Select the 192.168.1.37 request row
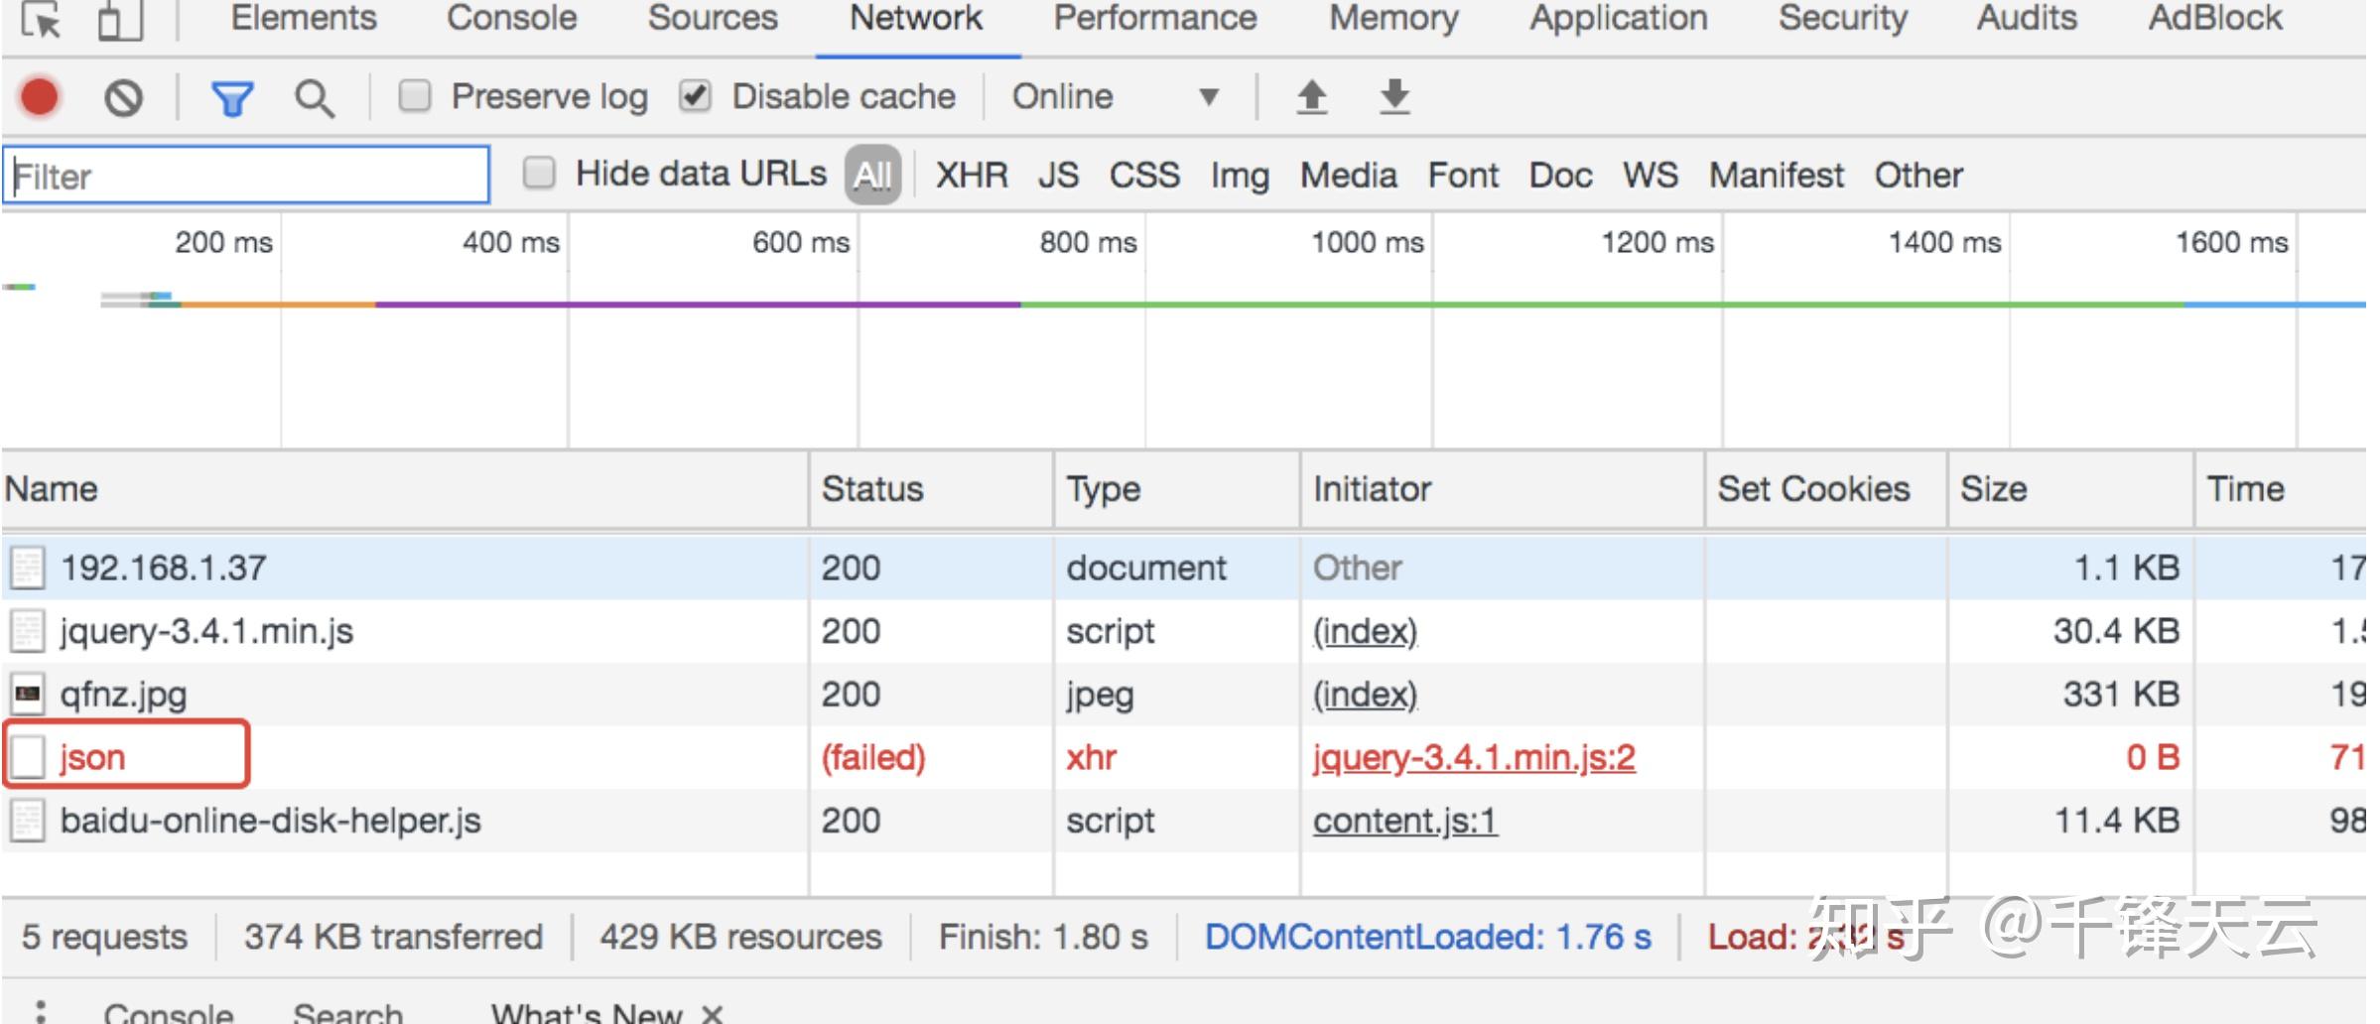 (1183, 568)
